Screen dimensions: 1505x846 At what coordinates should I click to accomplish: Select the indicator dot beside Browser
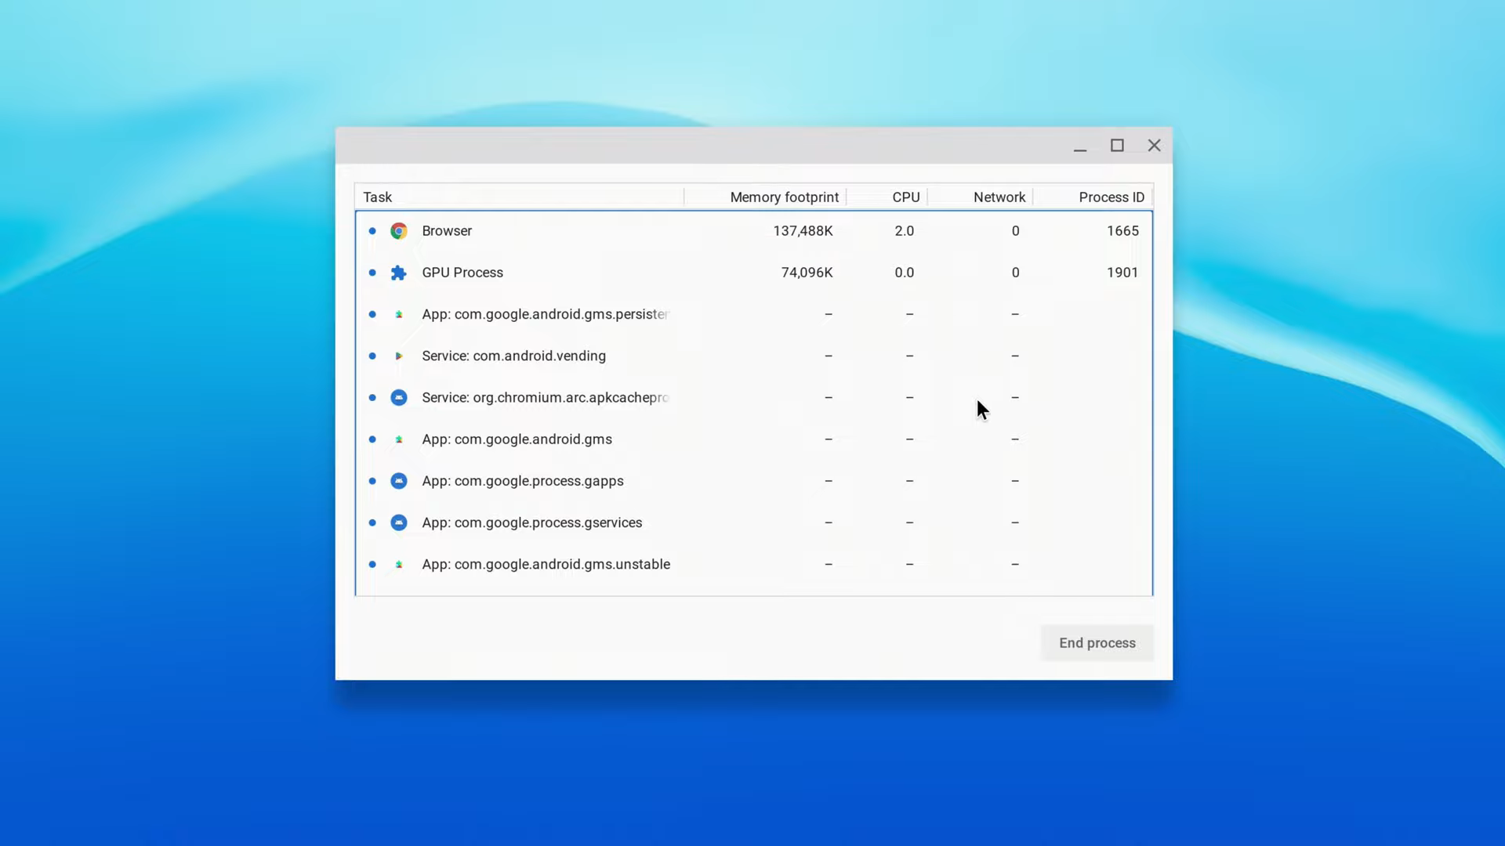point(372,230)
